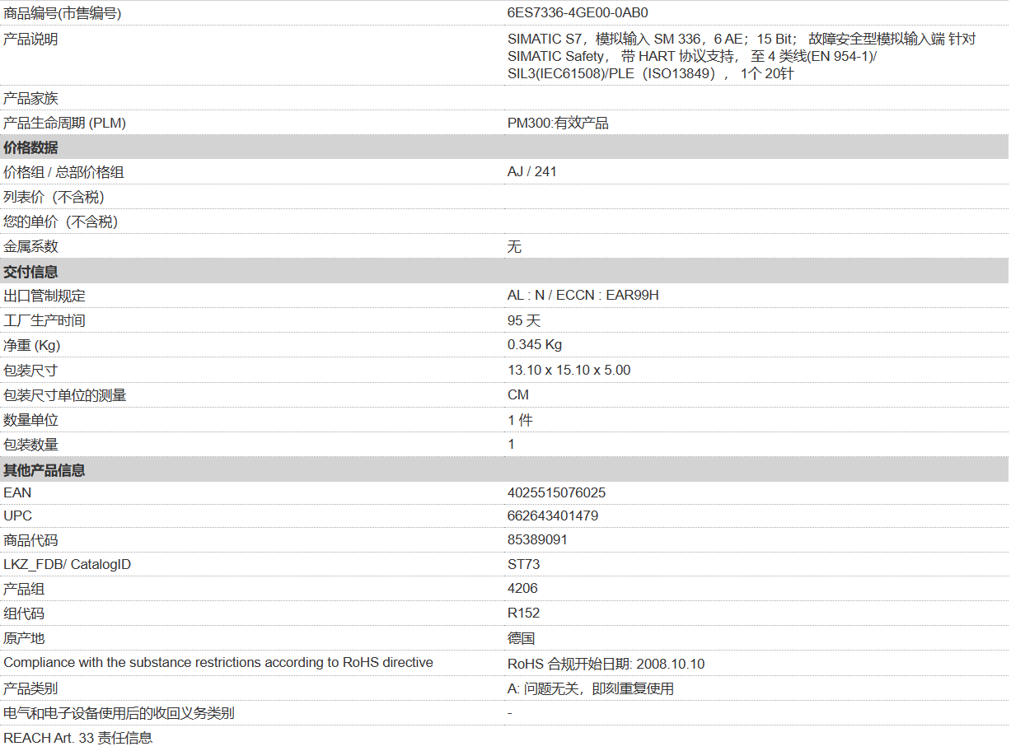Viewport: 1011px width, 751px height.
Task: Click the packaging dimensions 13.10 x 15.10 x 5.00
Action: (x=569, y=370)
